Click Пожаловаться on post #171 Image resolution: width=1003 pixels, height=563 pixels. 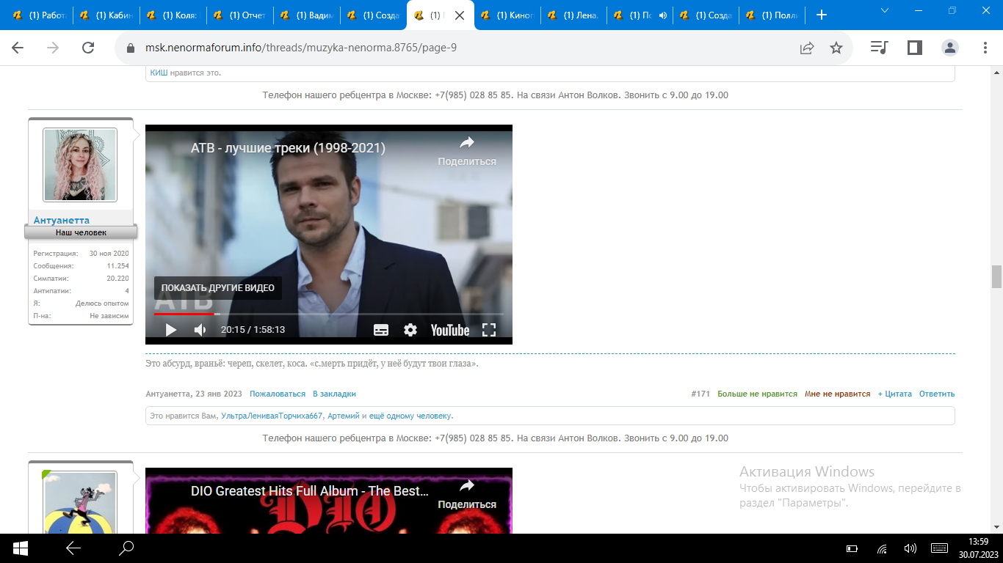(278, 394)
